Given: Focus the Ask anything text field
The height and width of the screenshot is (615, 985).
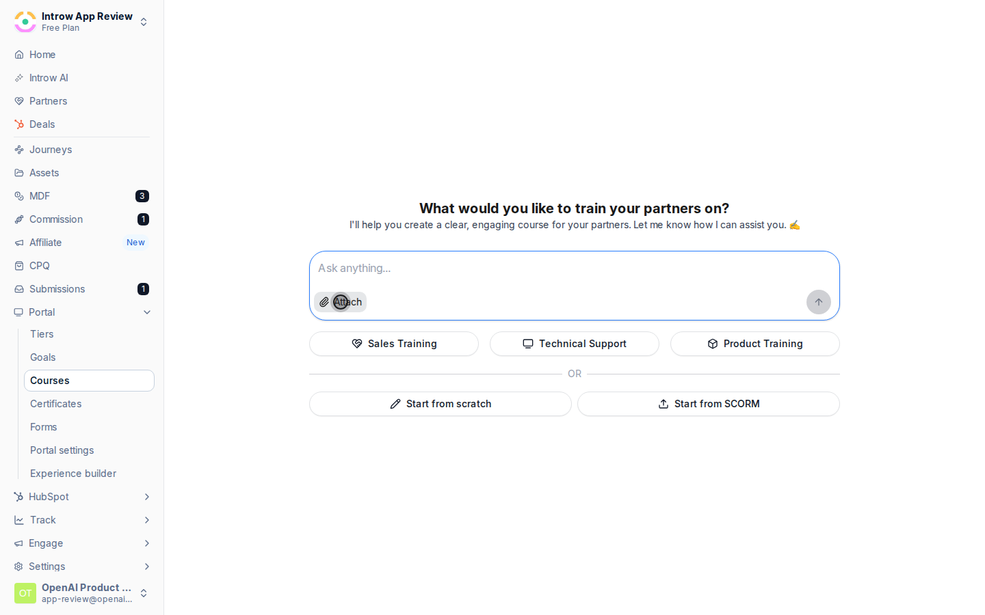Looking at the screenshot, I should click(575, 269).
